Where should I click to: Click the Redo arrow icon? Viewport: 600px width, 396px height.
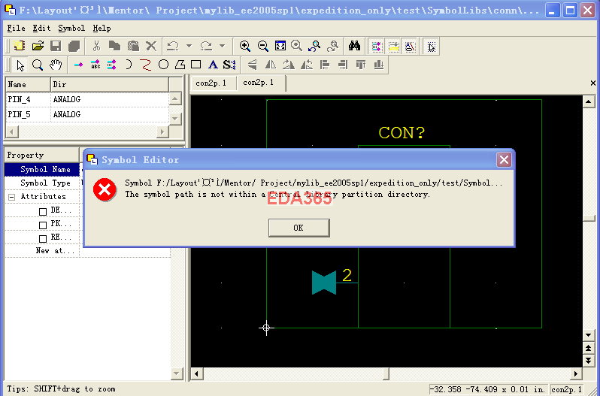[207, 47]
